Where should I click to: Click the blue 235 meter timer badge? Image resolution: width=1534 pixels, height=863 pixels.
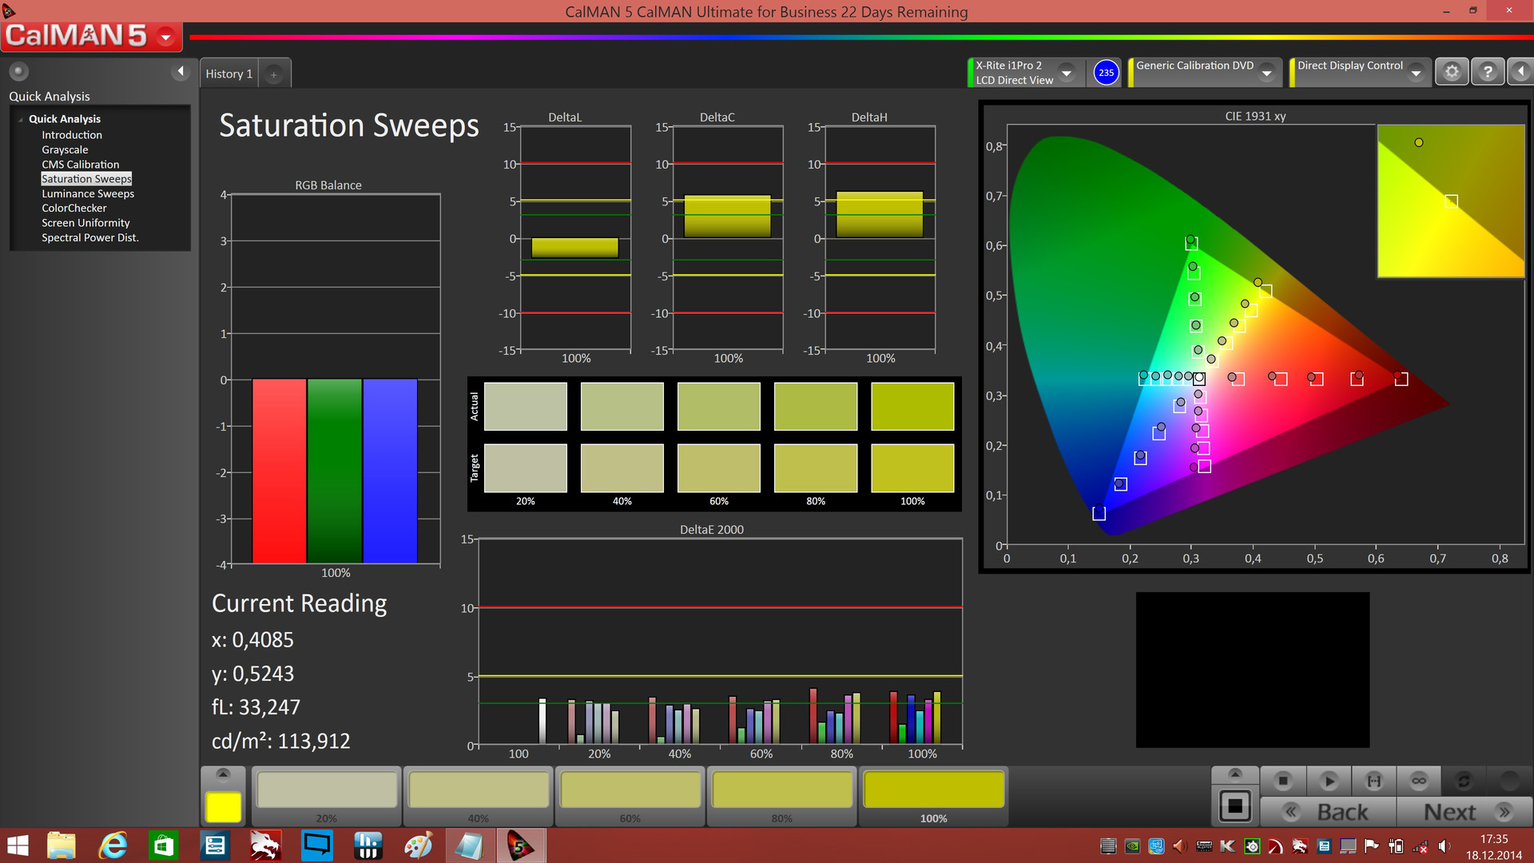coord(1106,72)
